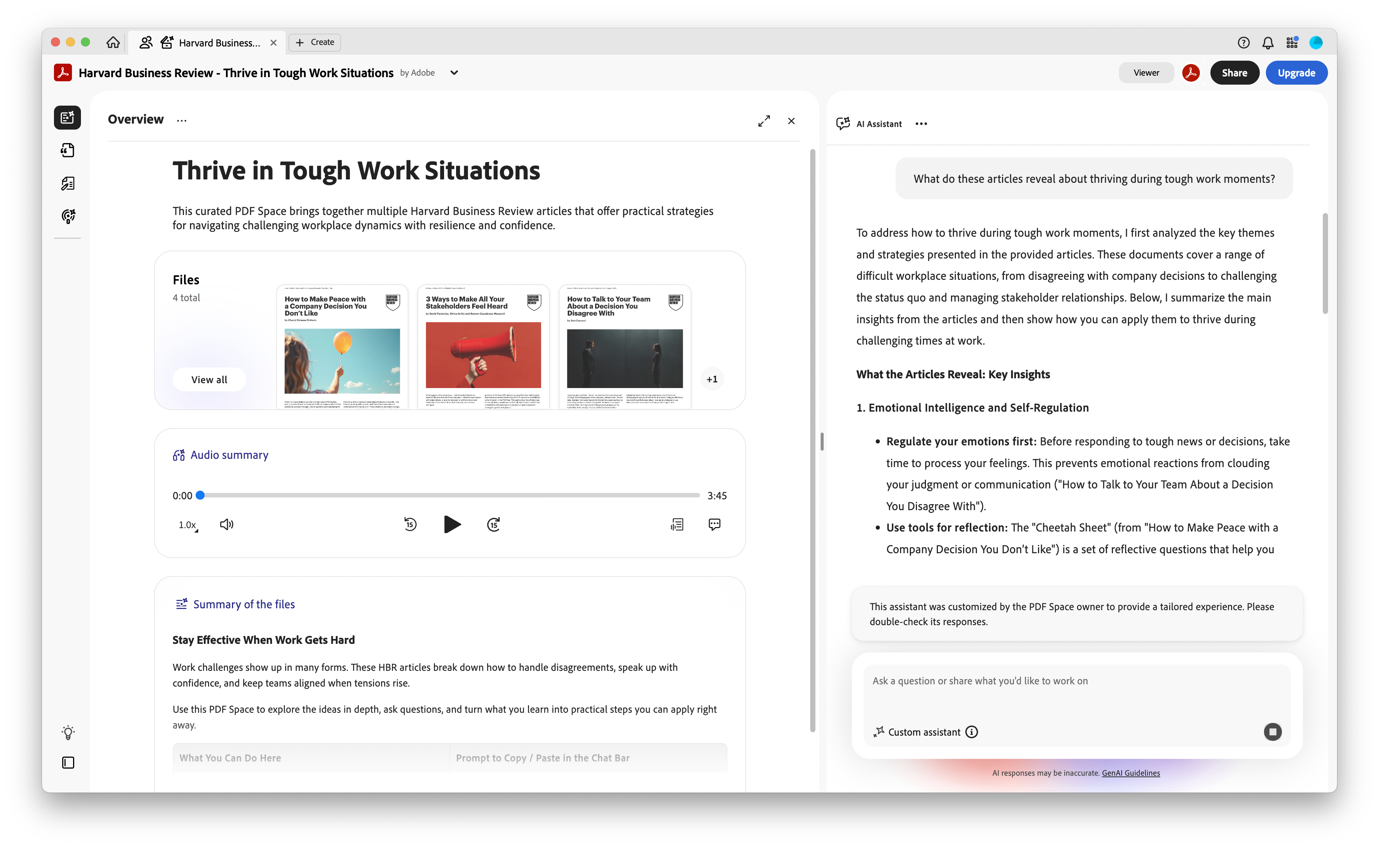Image resolution: width=1379 pixels, height=848 pixels.
Task: Click the Overview panel scrollbar
Action: coord(812,440)
